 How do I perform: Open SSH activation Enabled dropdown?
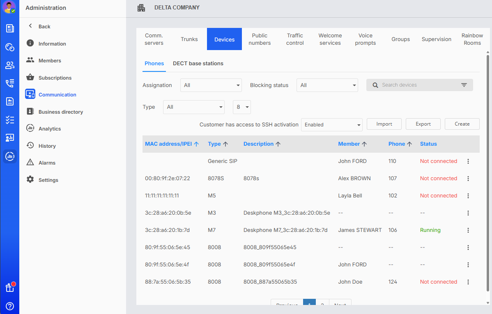(x=331, y=125)
